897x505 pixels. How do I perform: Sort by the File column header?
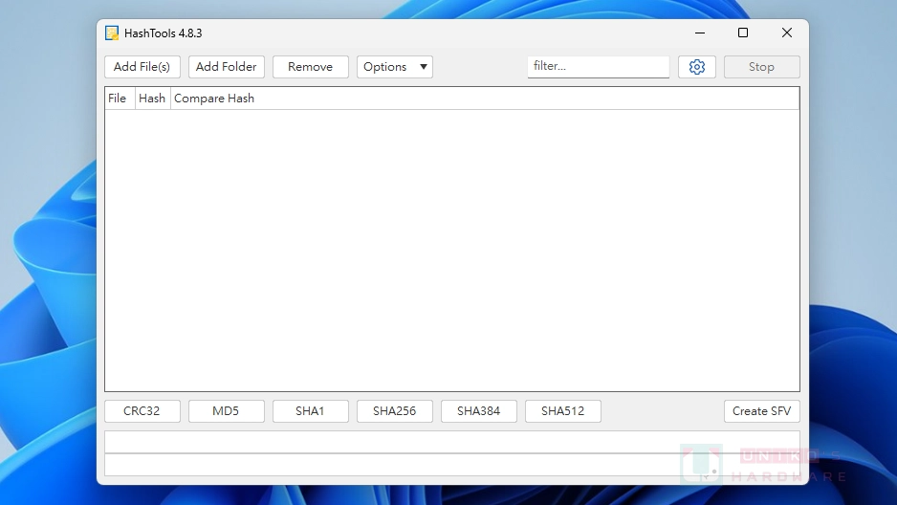click(x=120, y=99)
